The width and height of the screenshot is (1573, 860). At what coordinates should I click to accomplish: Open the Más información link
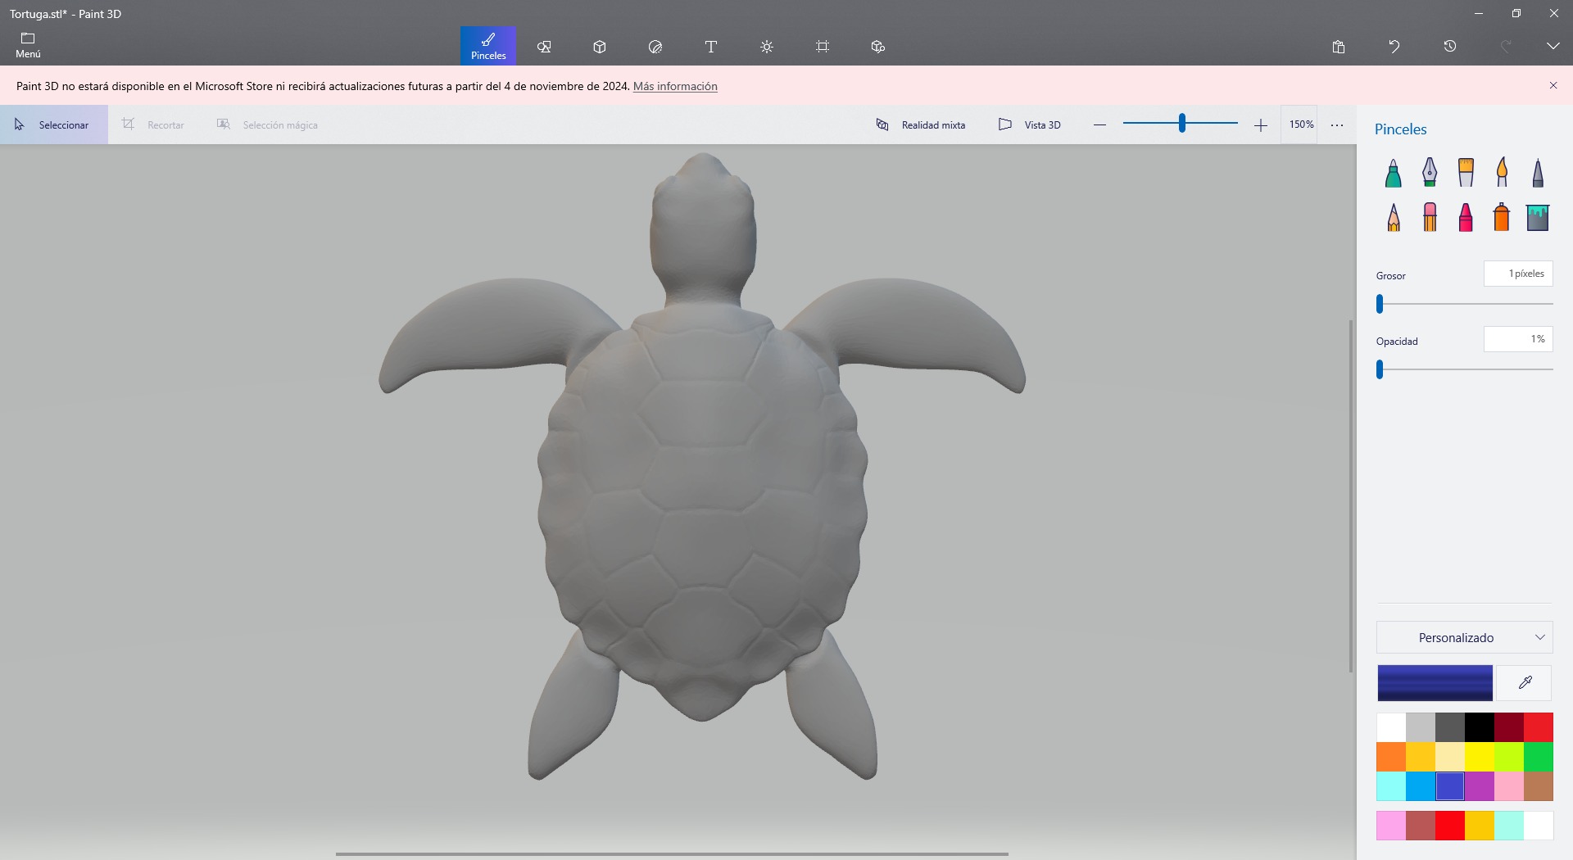click(x=675, y=86)
